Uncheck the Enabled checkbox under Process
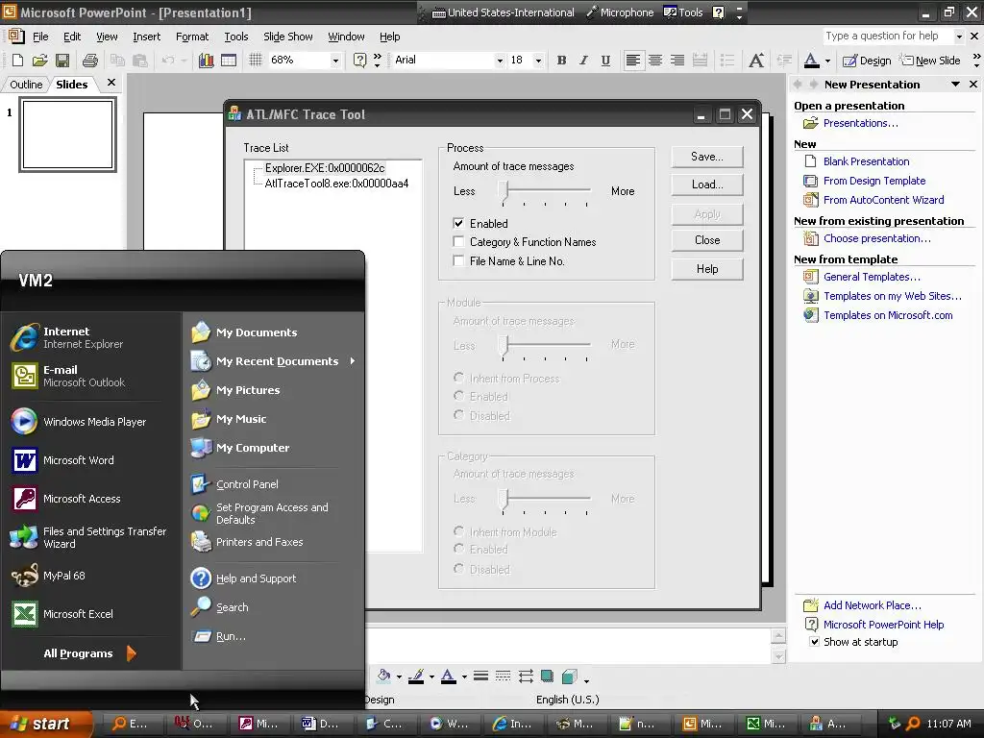The image size is (984, 738). click(x=458, y=223)
